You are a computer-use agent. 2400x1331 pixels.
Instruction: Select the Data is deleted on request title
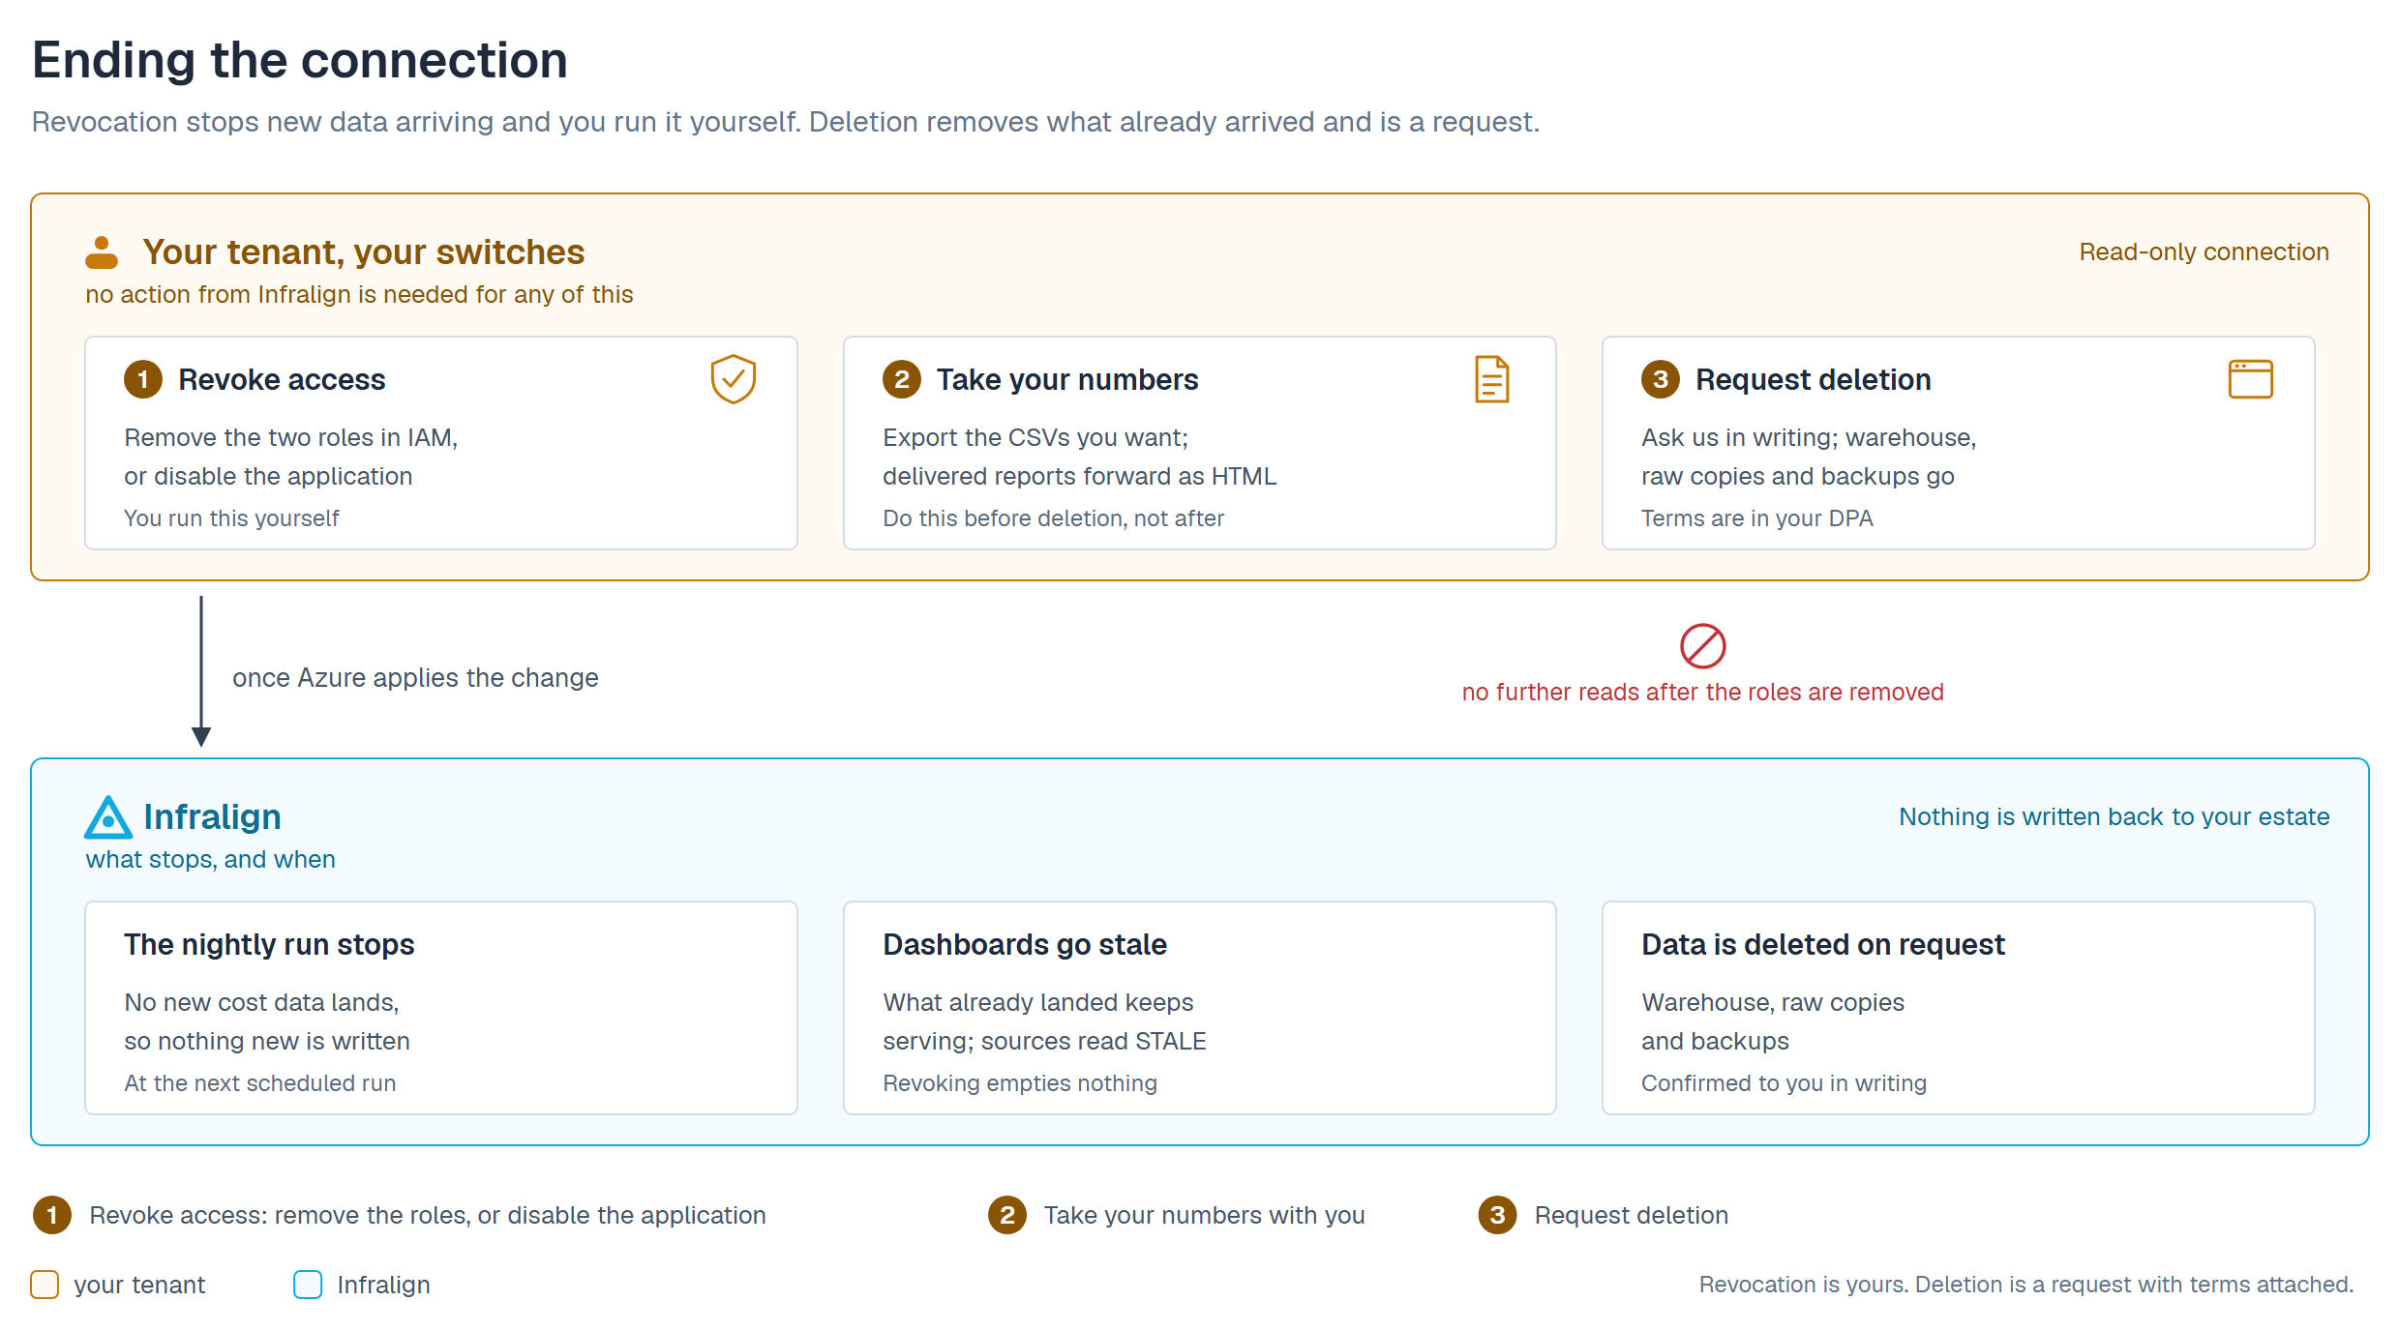coord(1823,945)
